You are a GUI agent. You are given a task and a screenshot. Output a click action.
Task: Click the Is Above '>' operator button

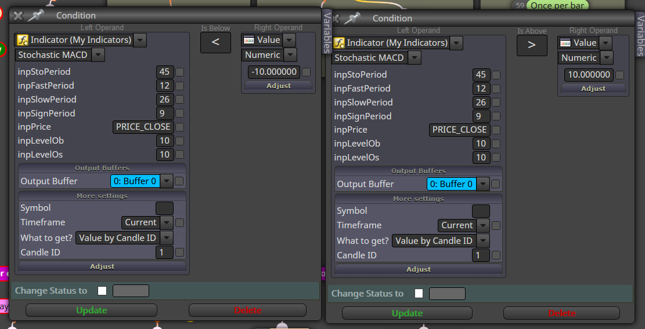tap(532, 45)
